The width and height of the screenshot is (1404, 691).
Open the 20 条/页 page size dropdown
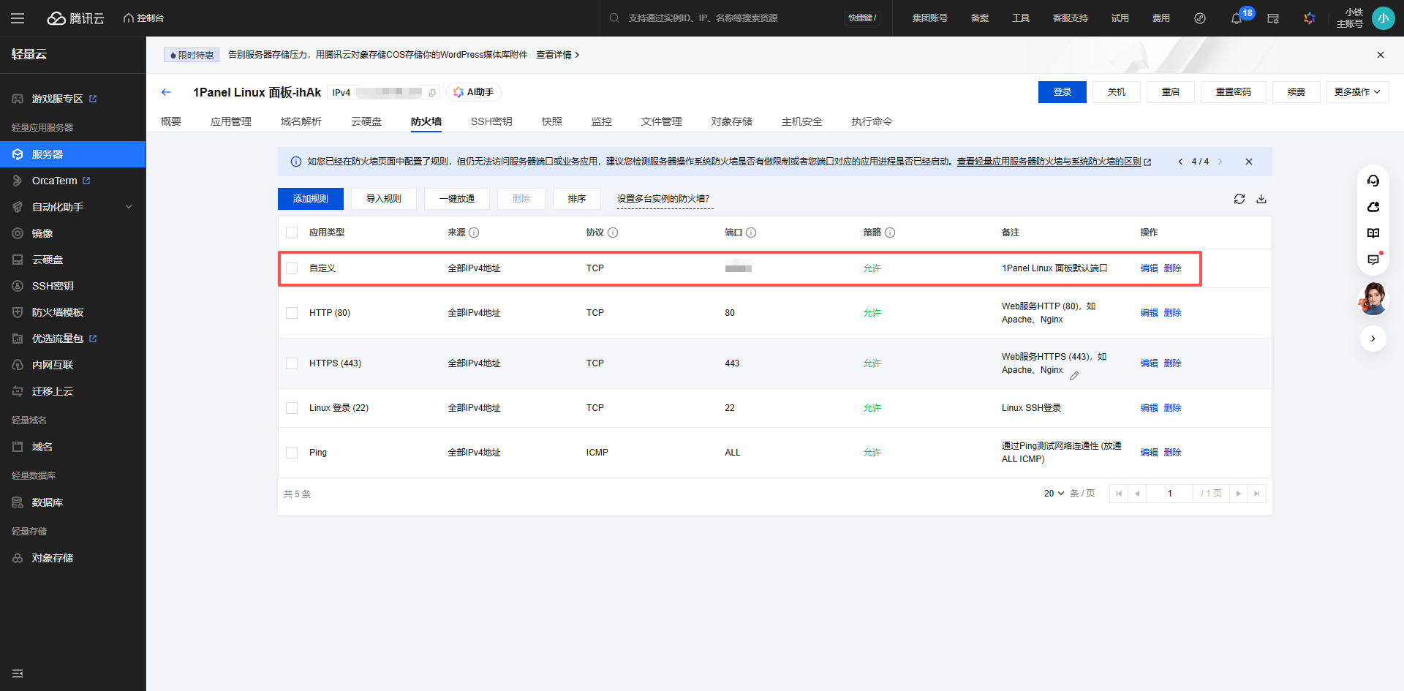[x=1054, y=494]
